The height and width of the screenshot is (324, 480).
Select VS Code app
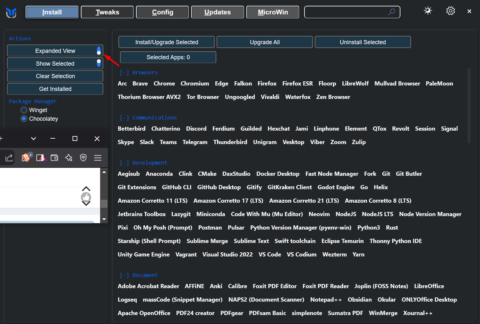270,255
